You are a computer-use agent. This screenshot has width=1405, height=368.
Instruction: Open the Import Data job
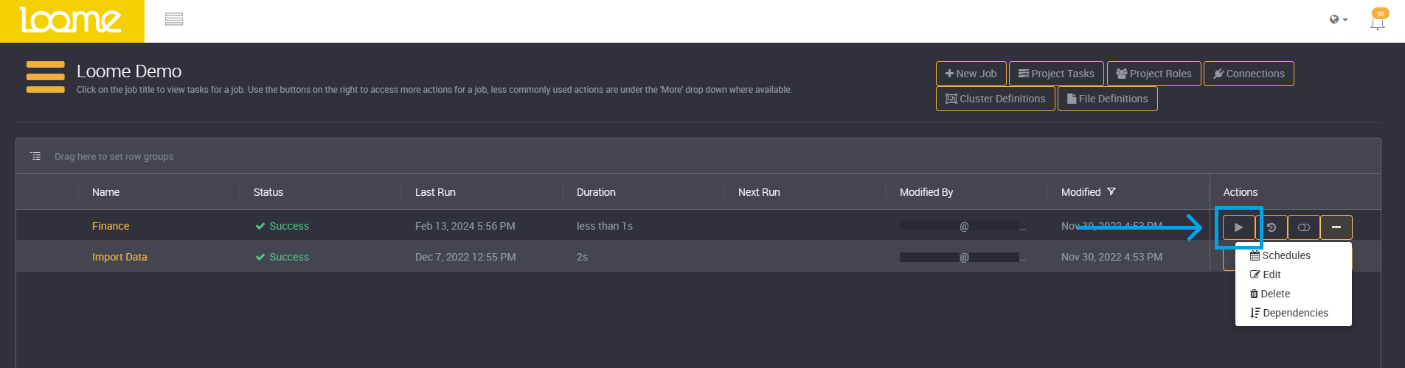pyautogui.click(x=119, y=257)
